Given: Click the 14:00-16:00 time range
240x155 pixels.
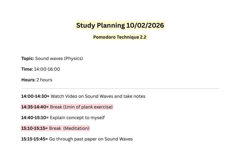Looking at the screenshot, I should [x=47, y=69].
